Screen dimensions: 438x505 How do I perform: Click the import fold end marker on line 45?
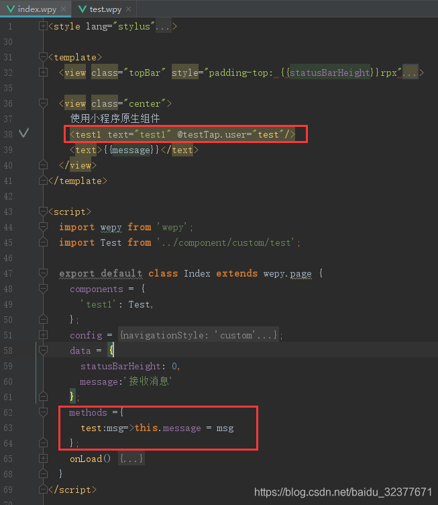click(43, 242)
